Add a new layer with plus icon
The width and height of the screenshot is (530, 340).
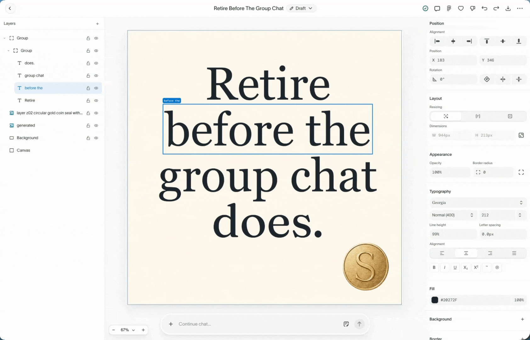98,24
